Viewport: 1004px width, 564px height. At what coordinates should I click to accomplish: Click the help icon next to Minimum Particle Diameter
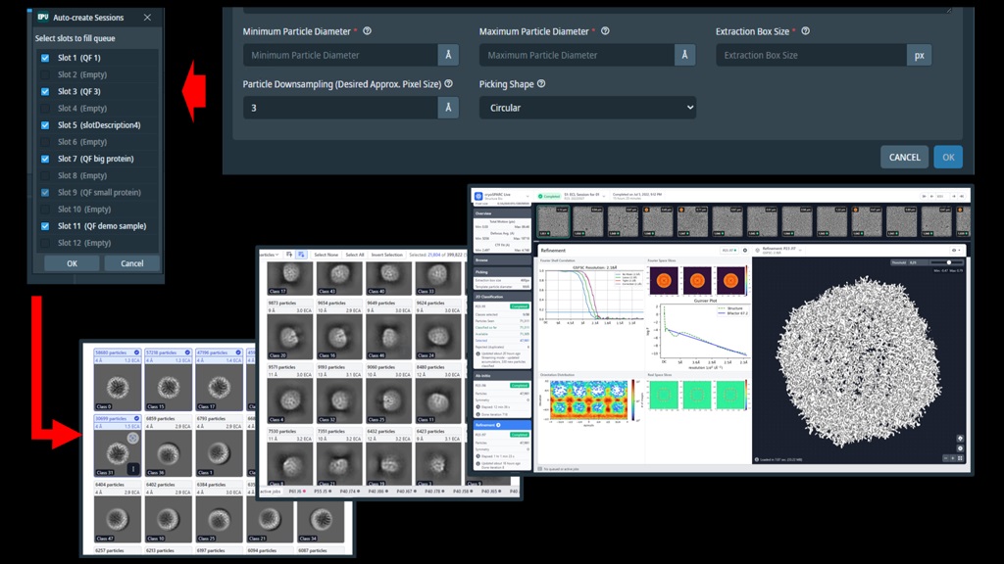[367, 30]
